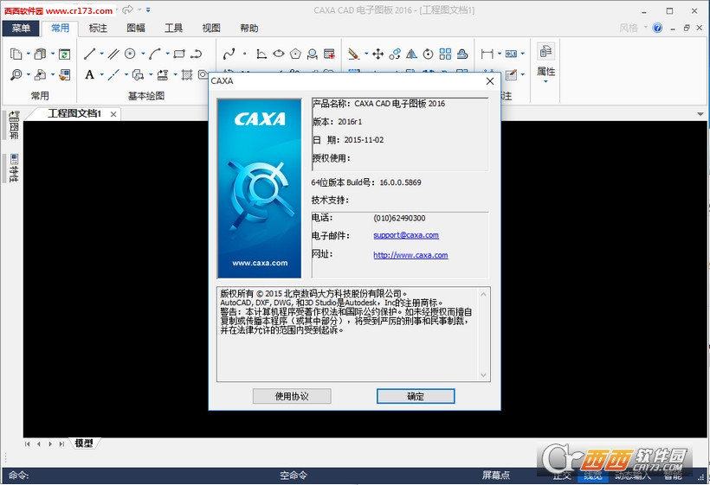Open the 风格 style dropdown at top right
The width and height of the screenshot is (710, 485).
pyautogui.click(x=633, y=28)
